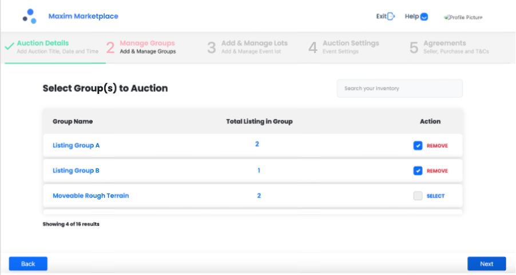Open the Listing Group B link
516x275 pixels.
(76, 171)
